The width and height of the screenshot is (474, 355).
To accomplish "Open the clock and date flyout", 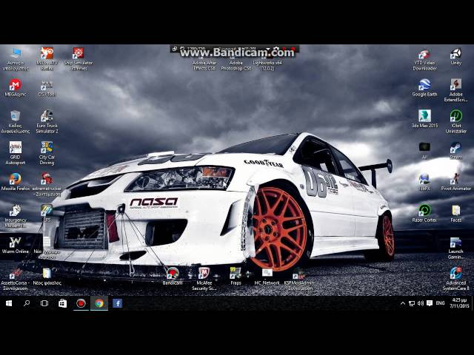I will (459, 303).
